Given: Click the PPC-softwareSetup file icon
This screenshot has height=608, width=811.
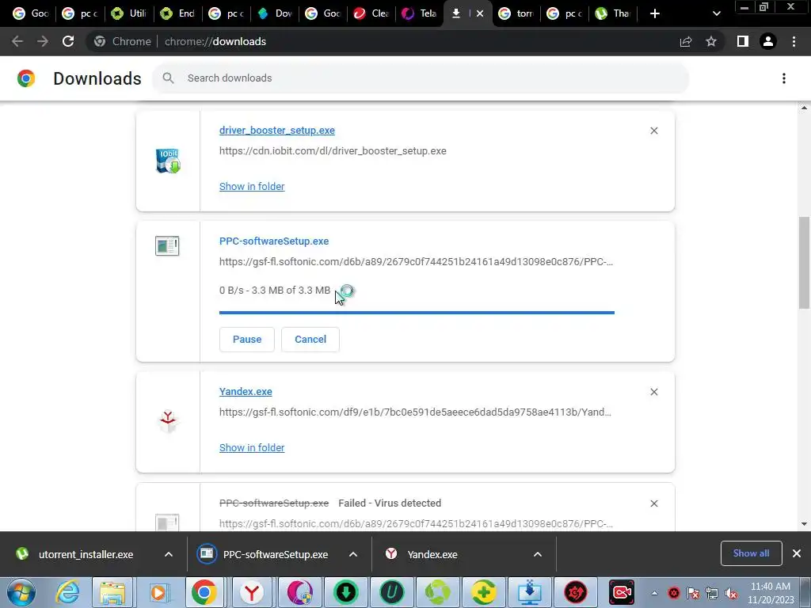Looking at the screenshot, I should pyautogui.click(x=167, y=245).
